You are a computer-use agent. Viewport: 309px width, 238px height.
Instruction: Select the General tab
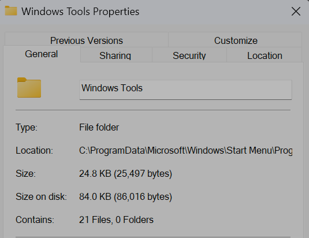[x=42, y=54]
